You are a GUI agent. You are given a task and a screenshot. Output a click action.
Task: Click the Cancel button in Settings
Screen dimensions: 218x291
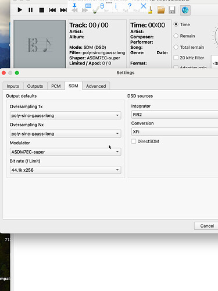(x=207, y=226)
